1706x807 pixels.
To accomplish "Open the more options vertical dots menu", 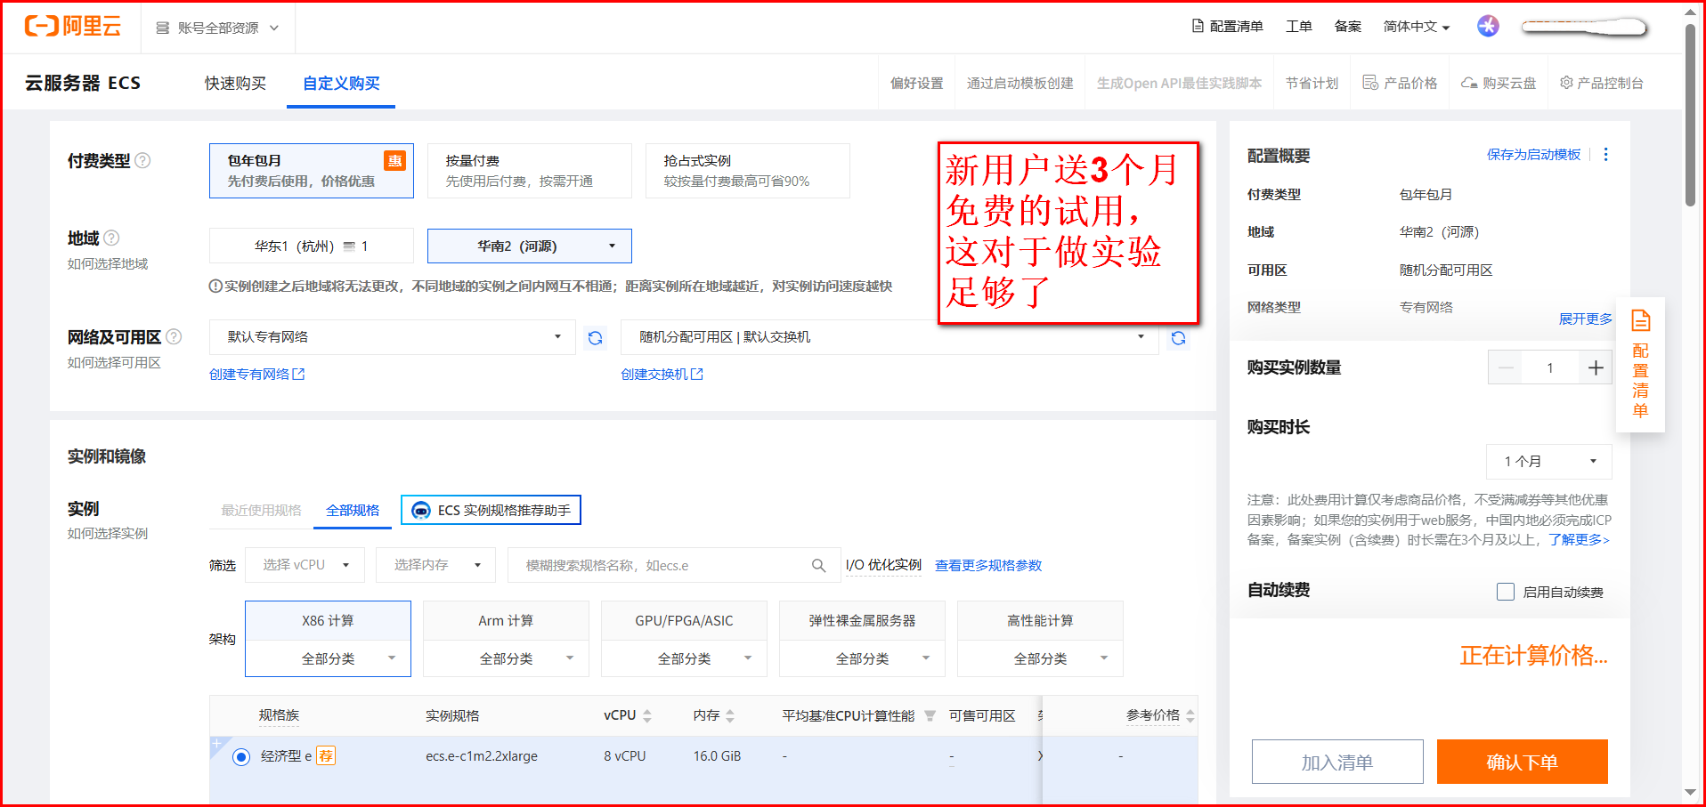I will 1605,155.
